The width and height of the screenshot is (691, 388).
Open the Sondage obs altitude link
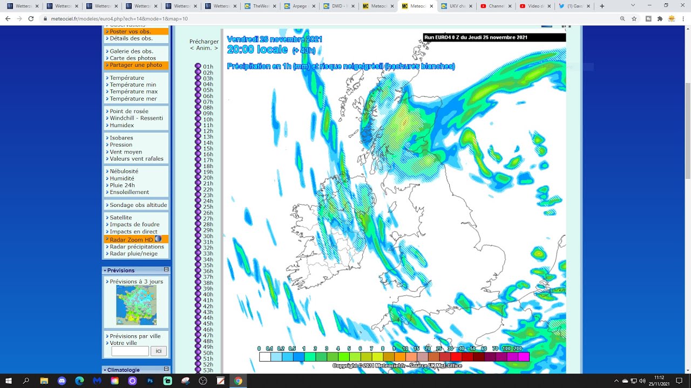(x=138, y=205)
